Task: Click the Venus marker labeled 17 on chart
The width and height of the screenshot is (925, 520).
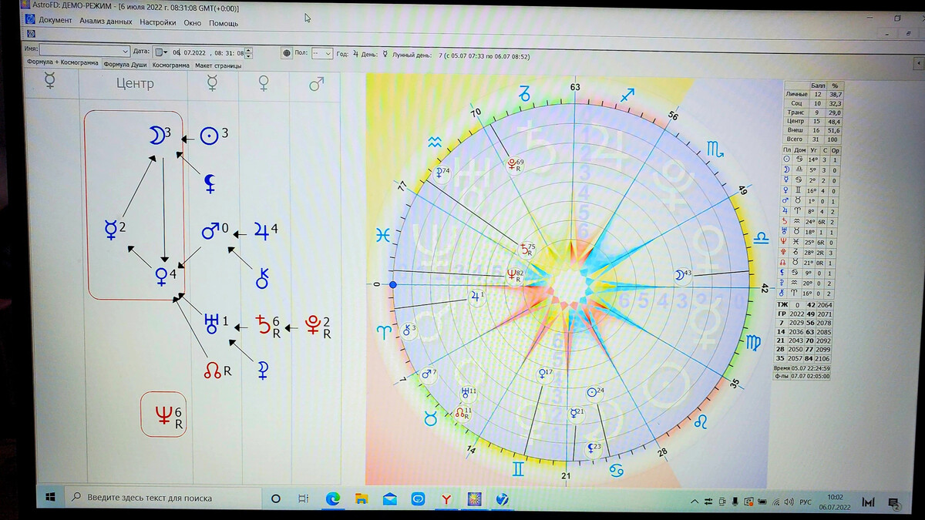Action: [x=544, y=374]
